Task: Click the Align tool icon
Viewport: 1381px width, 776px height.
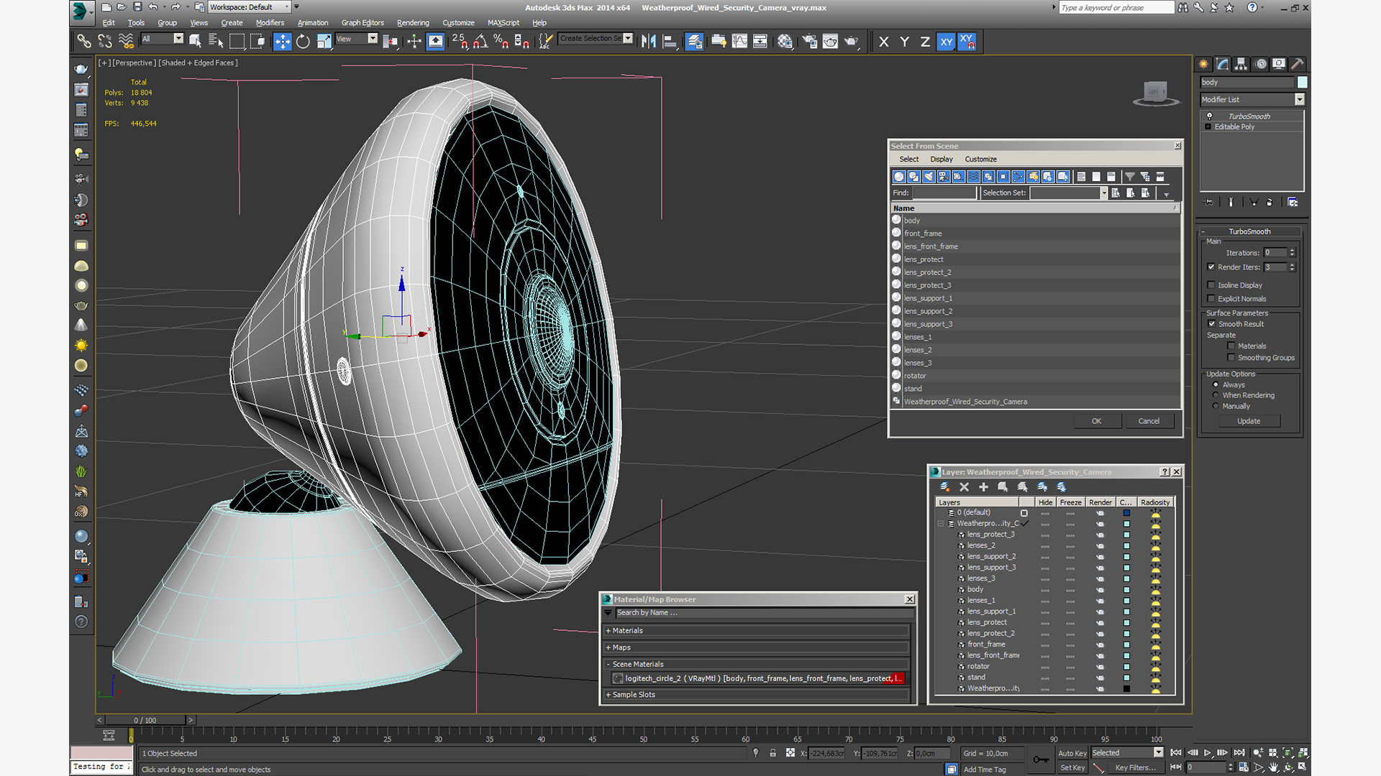Action: tap(670, 41)
